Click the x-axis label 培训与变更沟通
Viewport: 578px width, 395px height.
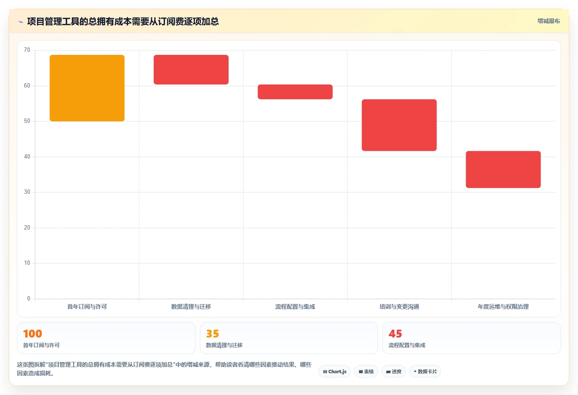399,307
